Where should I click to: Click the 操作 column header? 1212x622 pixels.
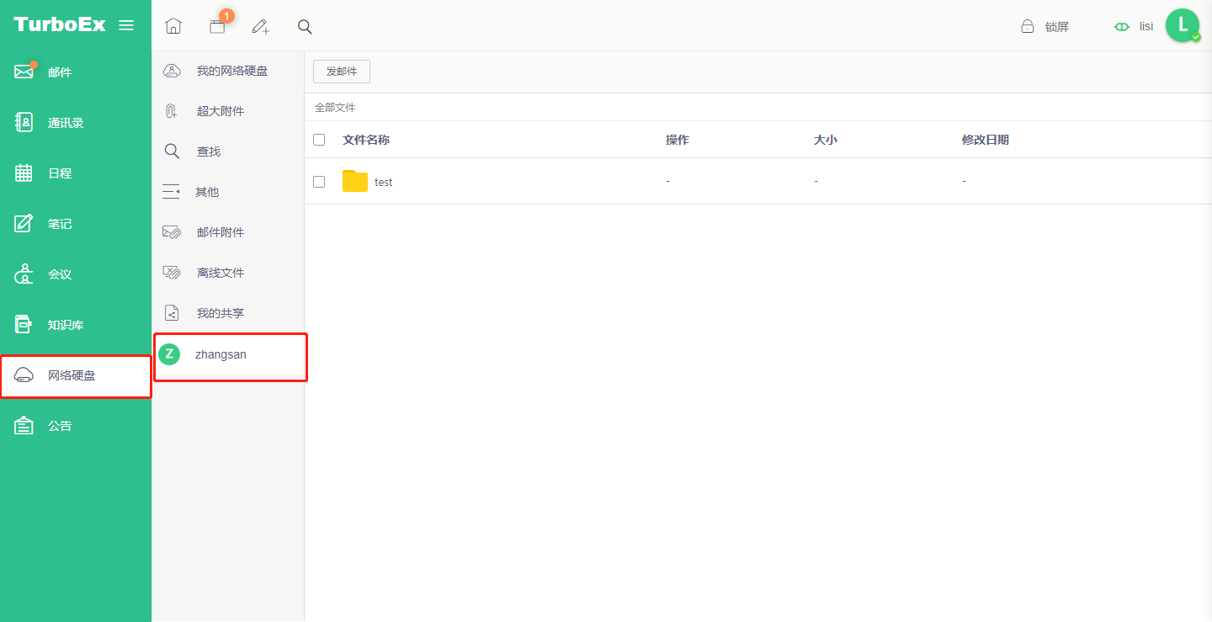click(678, 140)
